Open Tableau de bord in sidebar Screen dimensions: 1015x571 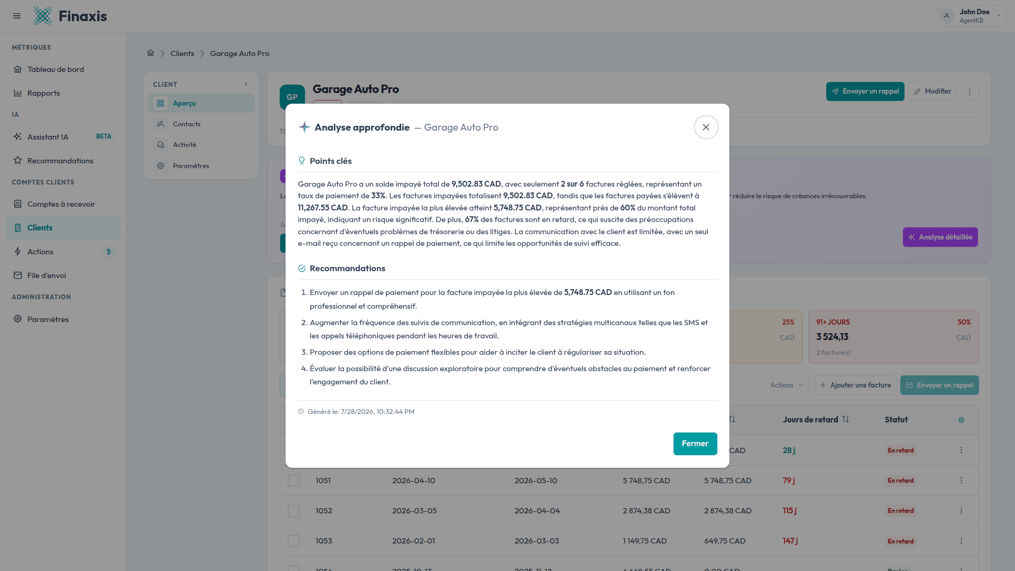pos(63,69)
